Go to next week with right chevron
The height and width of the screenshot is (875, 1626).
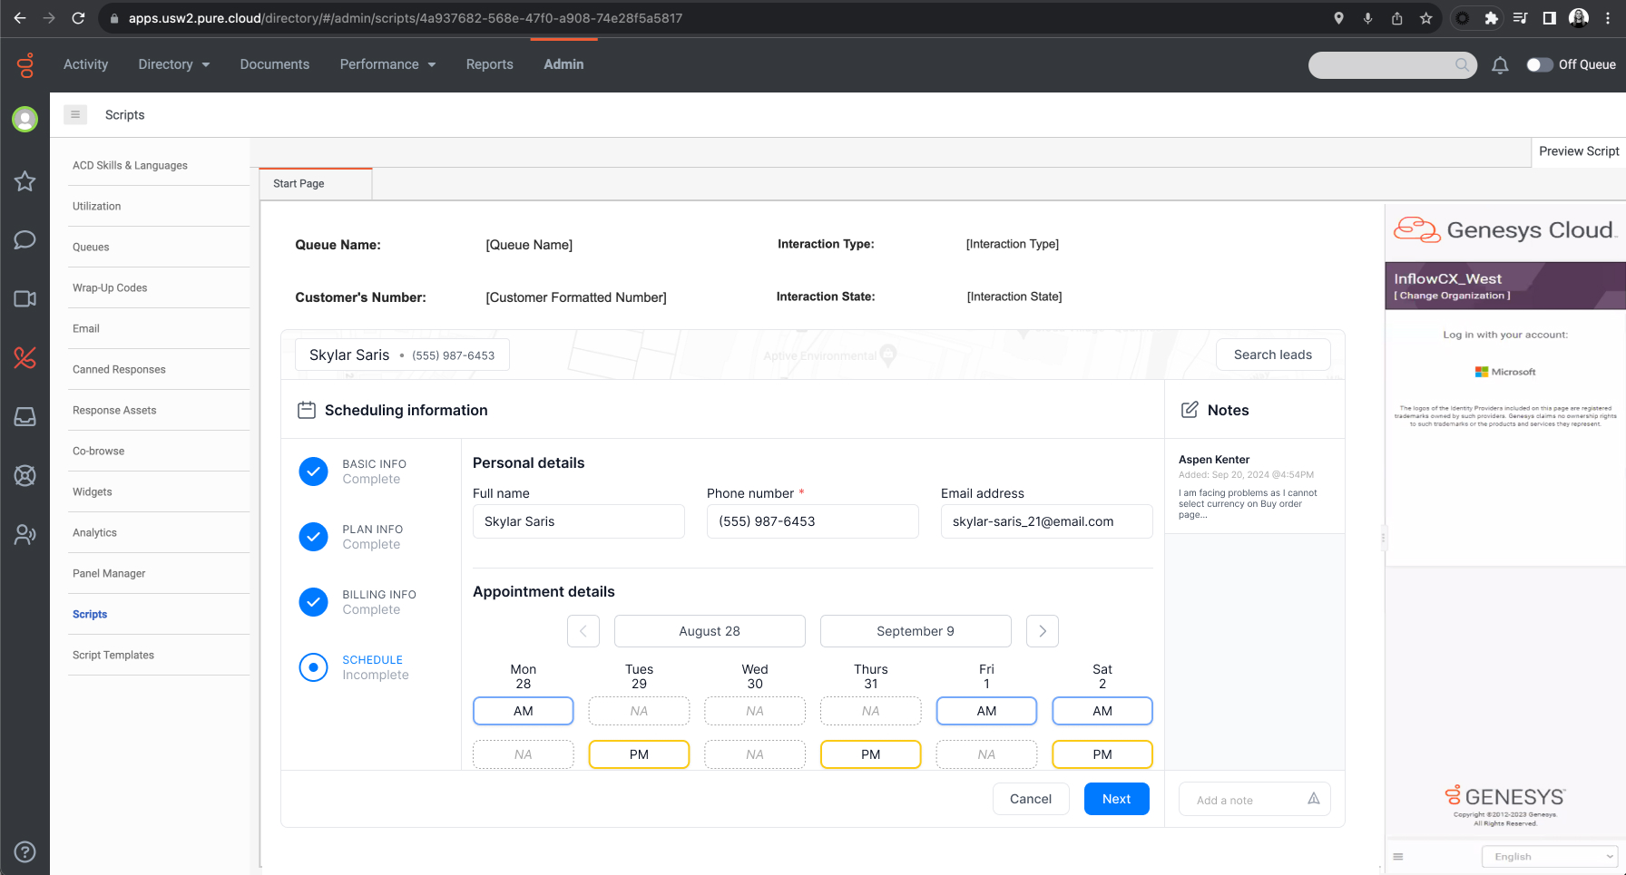click(1043, 631)
